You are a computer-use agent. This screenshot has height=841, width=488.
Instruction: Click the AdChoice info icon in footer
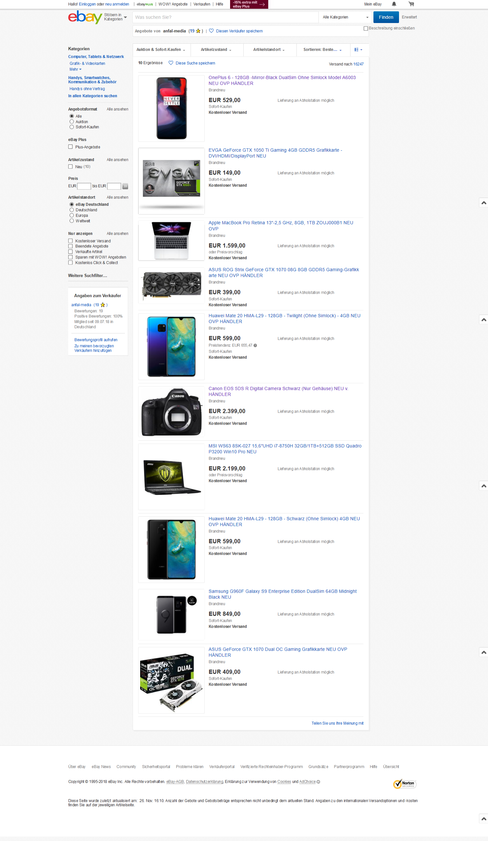[x=318, y=782]
